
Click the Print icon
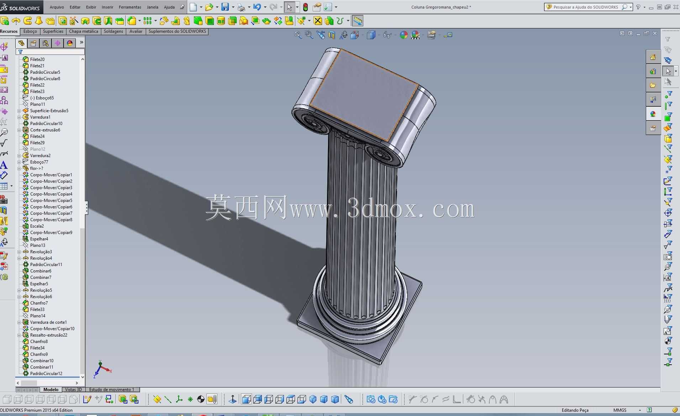point(241,7)
